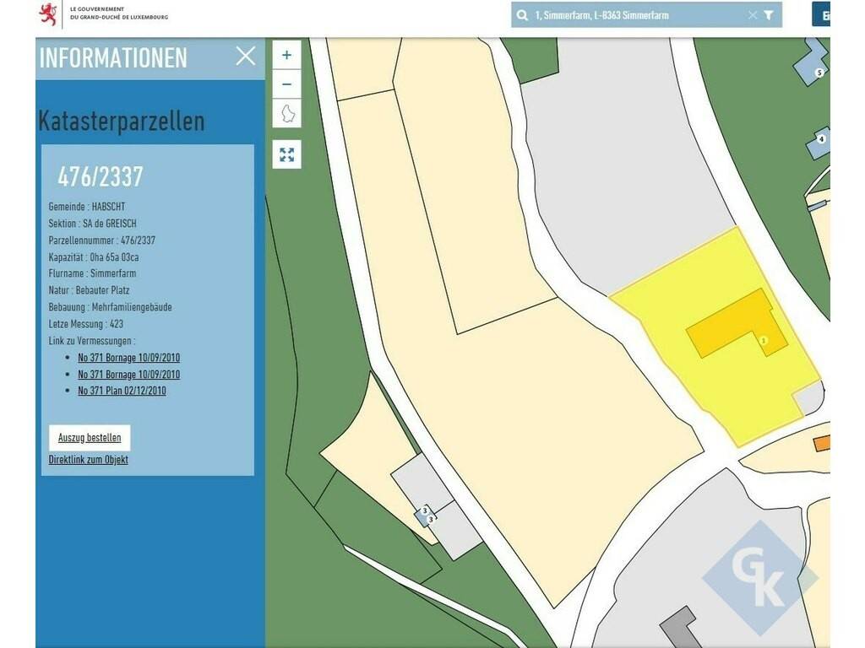
Task: Click building number 5 marker on map
Action: point(819,73)
